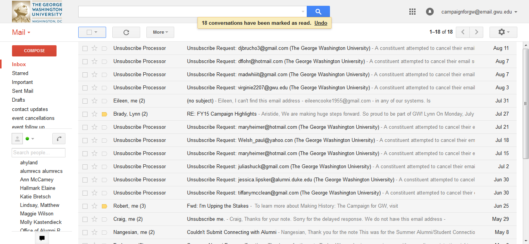
Task: Go to older messages with right arrow
Action: pos(476,32)
